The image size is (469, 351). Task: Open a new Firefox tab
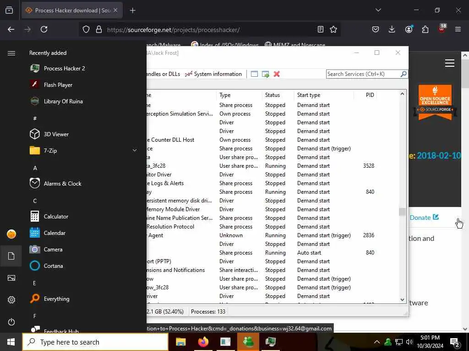(132, 11)
